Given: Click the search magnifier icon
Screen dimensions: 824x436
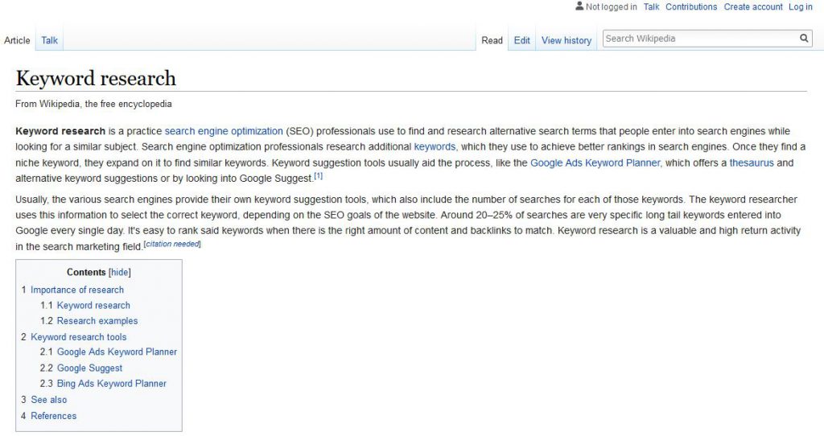Looking at the screenshot, I should point(804,39).
